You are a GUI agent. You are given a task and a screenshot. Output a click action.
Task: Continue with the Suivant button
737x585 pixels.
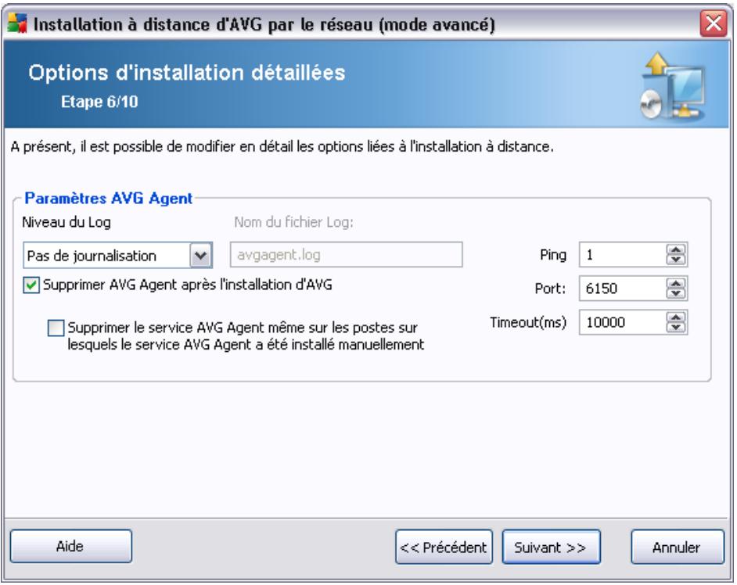tap(552, 547)
